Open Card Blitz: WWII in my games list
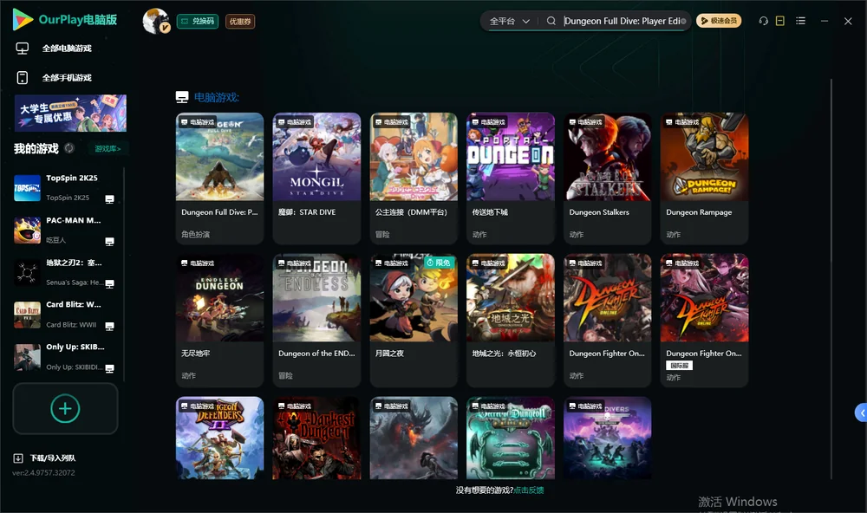The image size is (867, 513). 65,315
